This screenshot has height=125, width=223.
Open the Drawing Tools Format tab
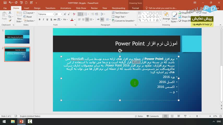[x=135, y=8]
